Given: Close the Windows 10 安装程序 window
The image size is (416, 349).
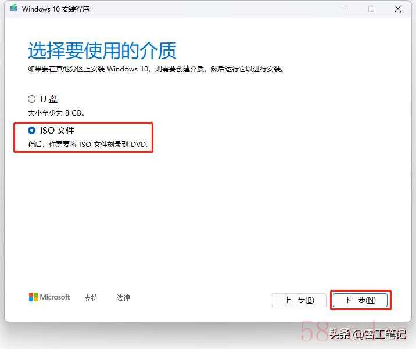Looking at the screenshot, I should pos(397,9).
